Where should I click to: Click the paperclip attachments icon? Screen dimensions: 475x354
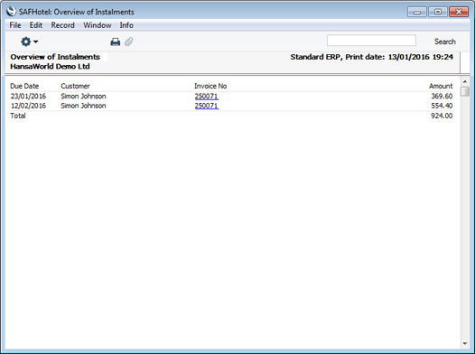(x=129, y=42)
